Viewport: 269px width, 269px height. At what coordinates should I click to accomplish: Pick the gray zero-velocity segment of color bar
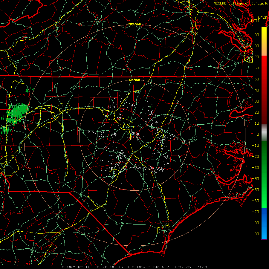tap(264, 132)
